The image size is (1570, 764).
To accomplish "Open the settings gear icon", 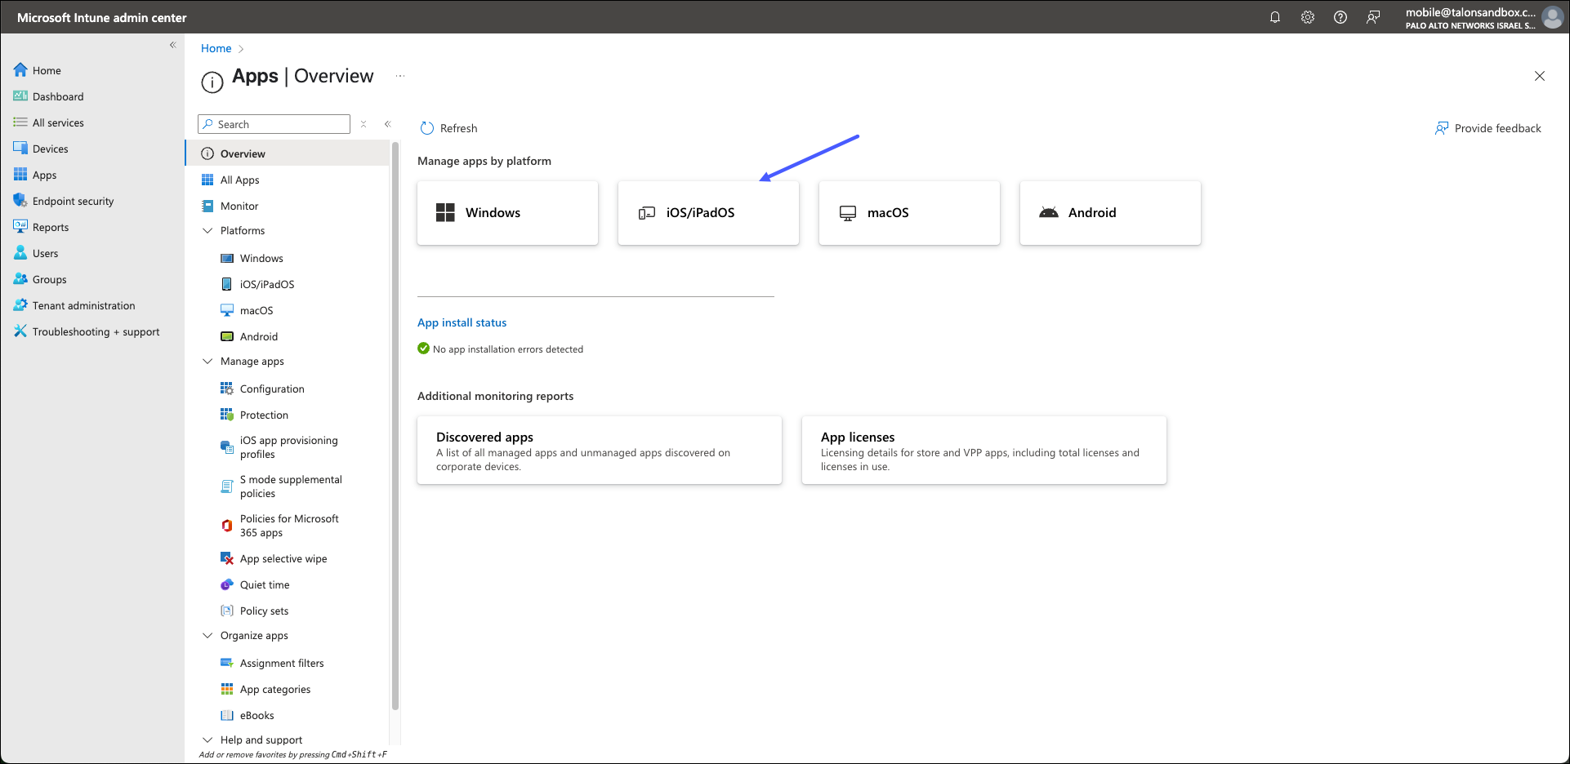I will [1307, 17].
